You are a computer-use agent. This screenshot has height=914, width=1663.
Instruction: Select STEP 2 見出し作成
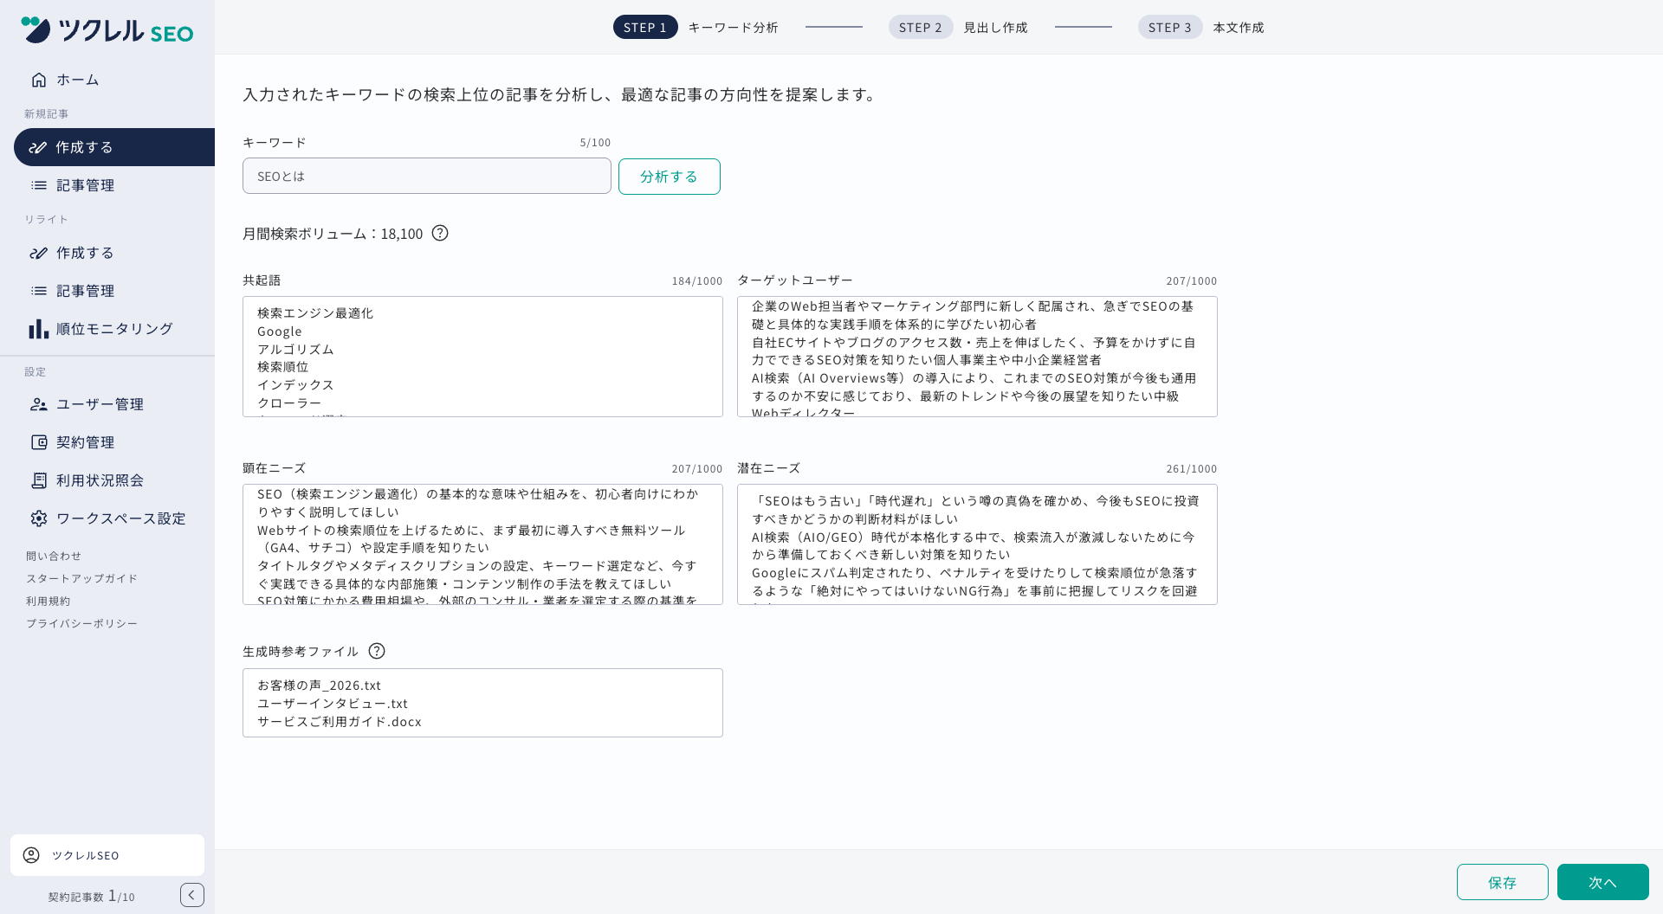point(958,28)
